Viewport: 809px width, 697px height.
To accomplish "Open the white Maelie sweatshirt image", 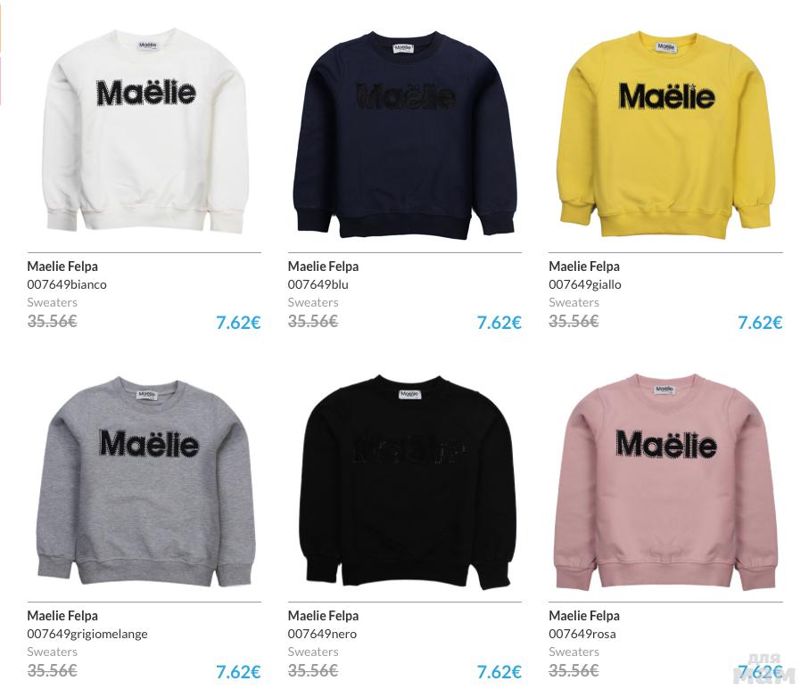I will tap(144, 132).
